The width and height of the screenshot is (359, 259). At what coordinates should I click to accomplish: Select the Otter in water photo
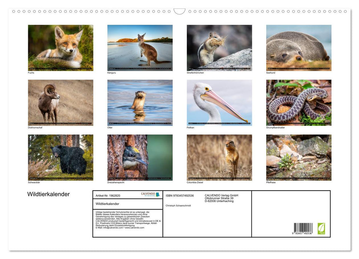click(140, 102)
